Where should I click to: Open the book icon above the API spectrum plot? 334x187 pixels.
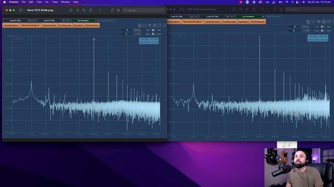tap(313, 22)
